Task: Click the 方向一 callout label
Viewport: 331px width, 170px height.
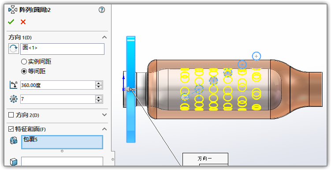Action: [x=205, y=159]
